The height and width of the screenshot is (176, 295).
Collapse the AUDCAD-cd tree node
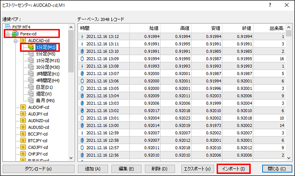[15, 40]
